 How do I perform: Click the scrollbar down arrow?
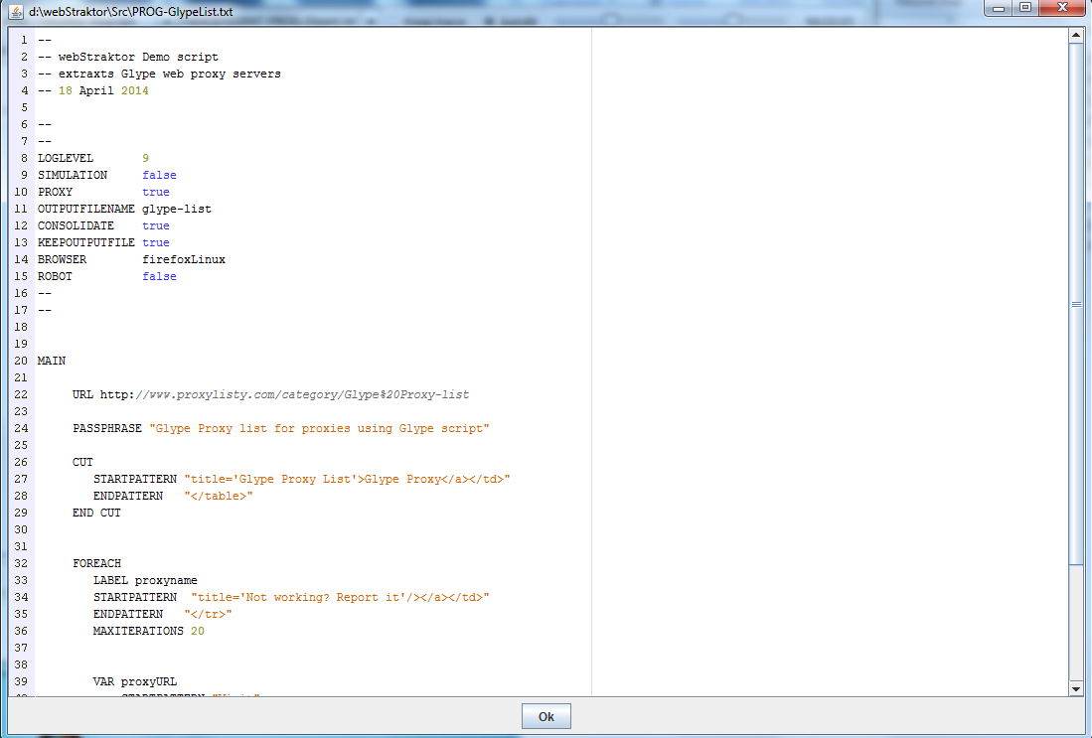click(1076, 688)
